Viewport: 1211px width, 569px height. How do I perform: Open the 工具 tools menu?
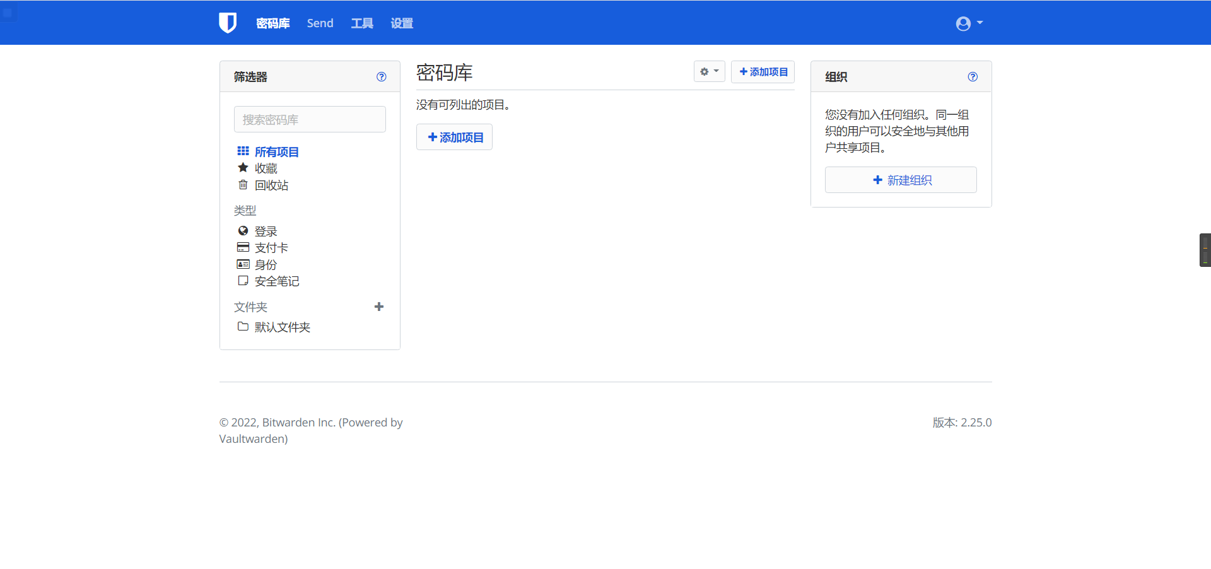(x=362, y=23)
